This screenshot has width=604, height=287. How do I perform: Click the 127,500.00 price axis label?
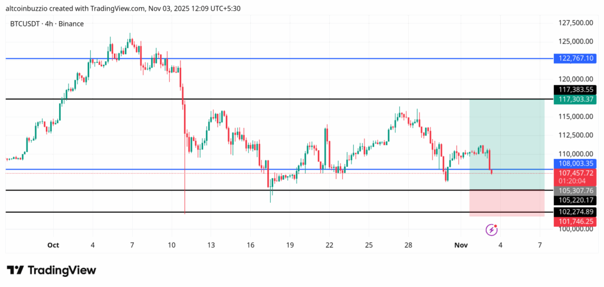[575, 22]
